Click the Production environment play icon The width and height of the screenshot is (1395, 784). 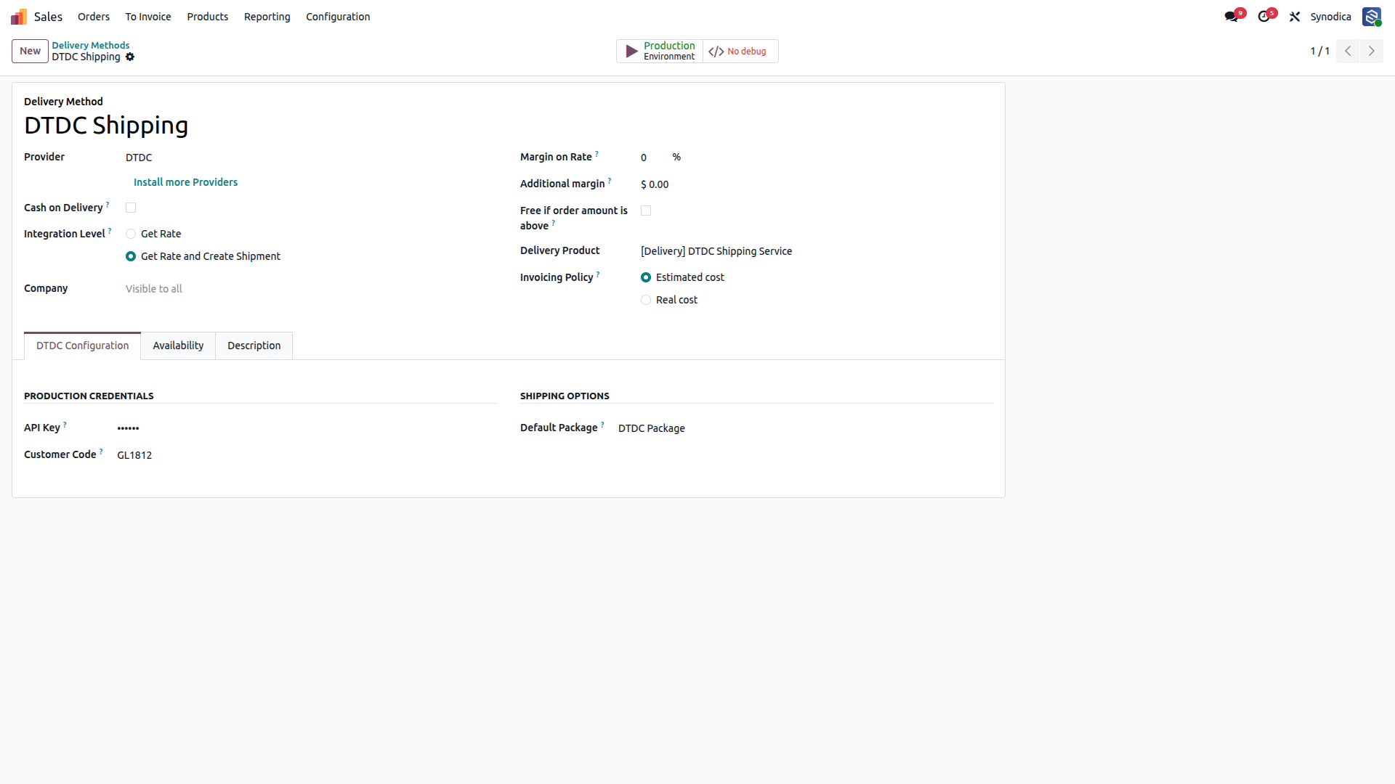(631, 51)
